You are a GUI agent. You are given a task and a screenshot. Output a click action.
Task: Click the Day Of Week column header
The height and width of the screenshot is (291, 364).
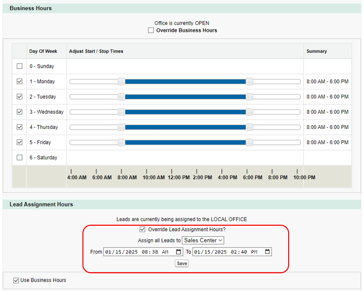tap(43, 51)
